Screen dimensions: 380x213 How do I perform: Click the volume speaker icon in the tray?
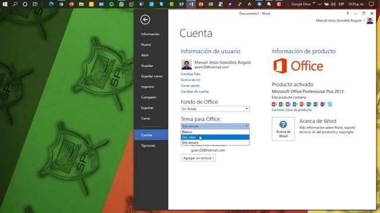click(x=333, y=4)
